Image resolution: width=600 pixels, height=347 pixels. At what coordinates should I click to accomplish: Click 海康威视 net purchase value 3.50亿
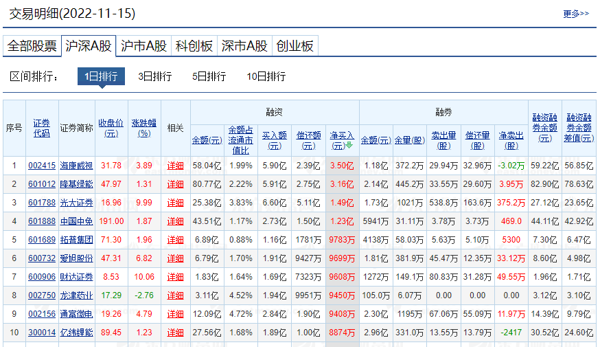pyautogui.click(x=342, y=166)
